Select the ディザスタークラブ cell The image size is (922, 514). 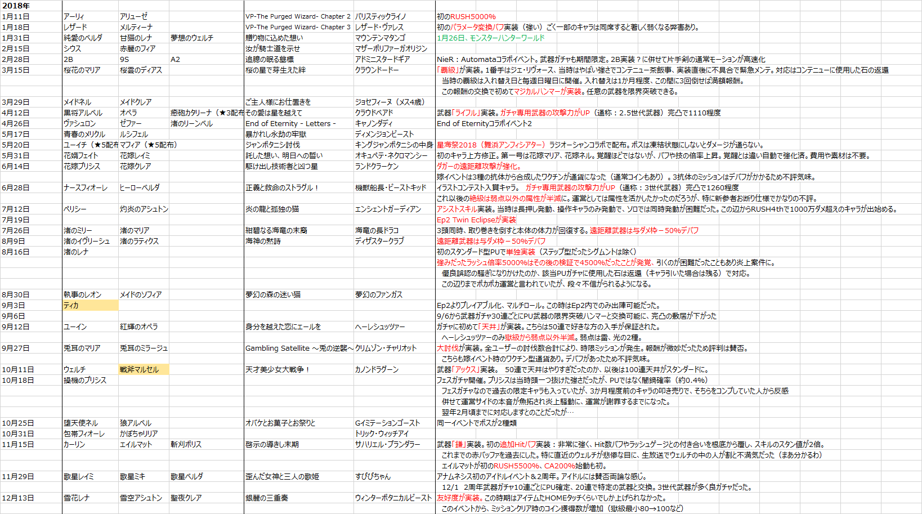coord(394,241)
